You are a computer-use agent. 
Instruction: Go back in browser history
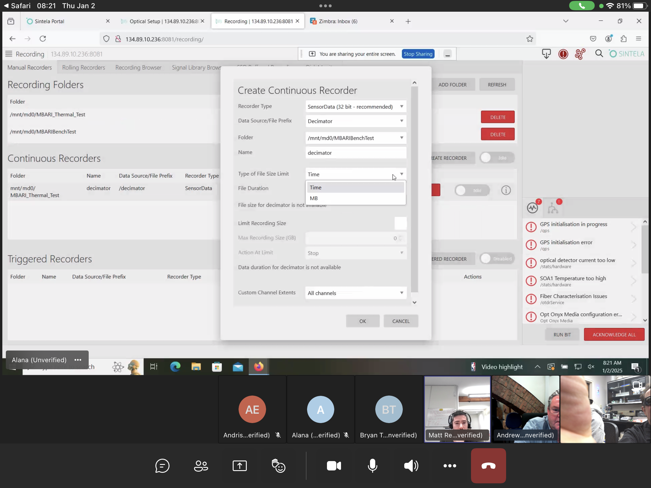click(x=12, y=39)
